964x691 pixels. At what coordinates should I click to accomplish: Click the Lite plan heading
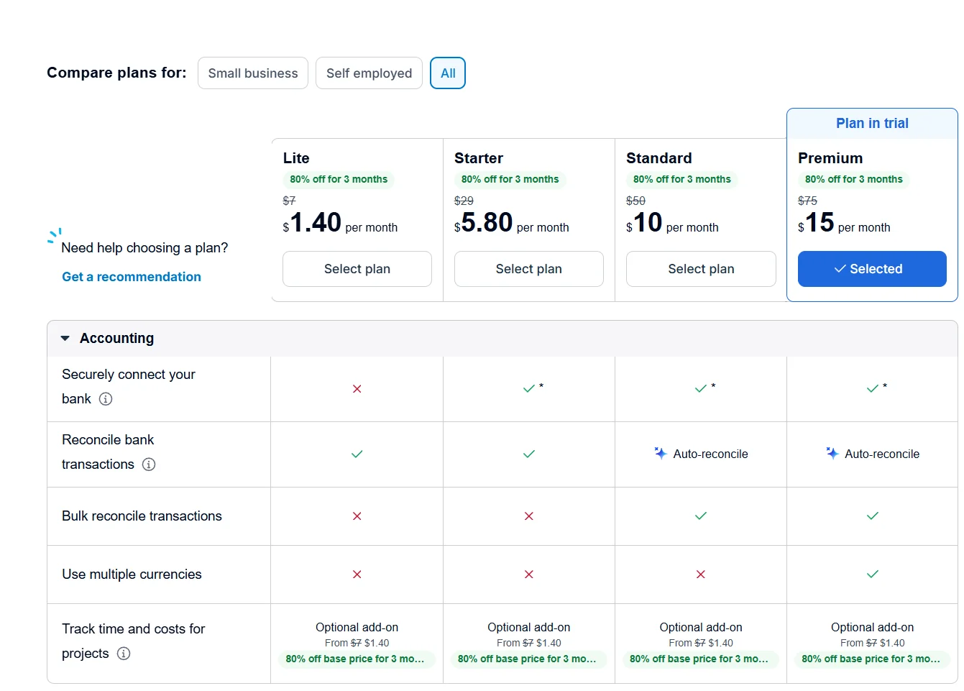point(296,158)
